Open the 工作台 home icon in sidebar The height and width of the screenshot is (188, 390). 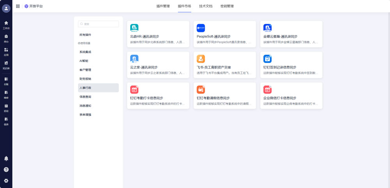pyautogui.click(x=6, y=25)
